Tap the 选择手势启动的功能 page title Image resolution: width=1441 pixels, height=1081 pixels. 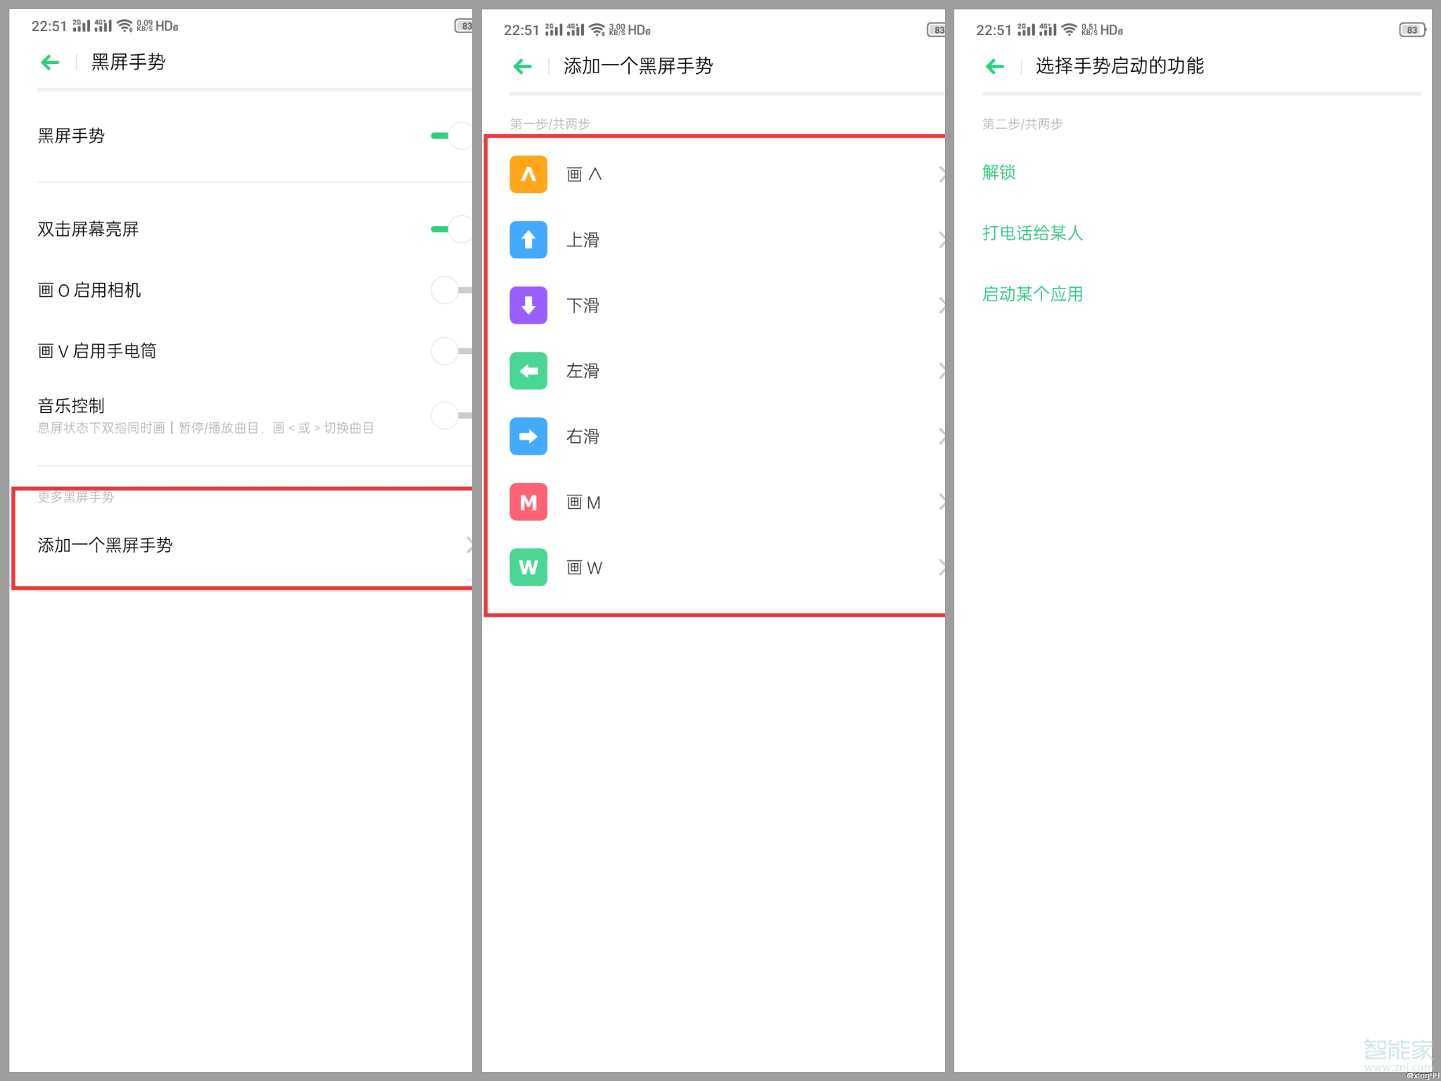1119,66
